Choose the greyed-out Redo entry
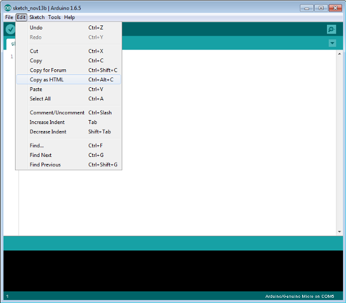The width and height of the screenshot is (346, 303). click(69, 38)
